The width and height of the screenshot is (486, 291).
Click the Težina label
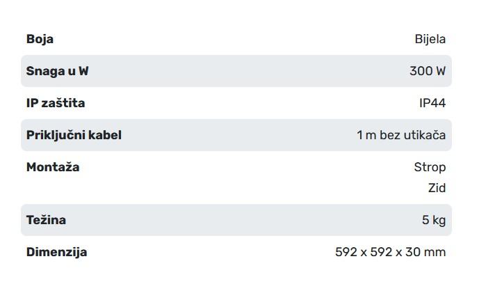click(46, 220)
